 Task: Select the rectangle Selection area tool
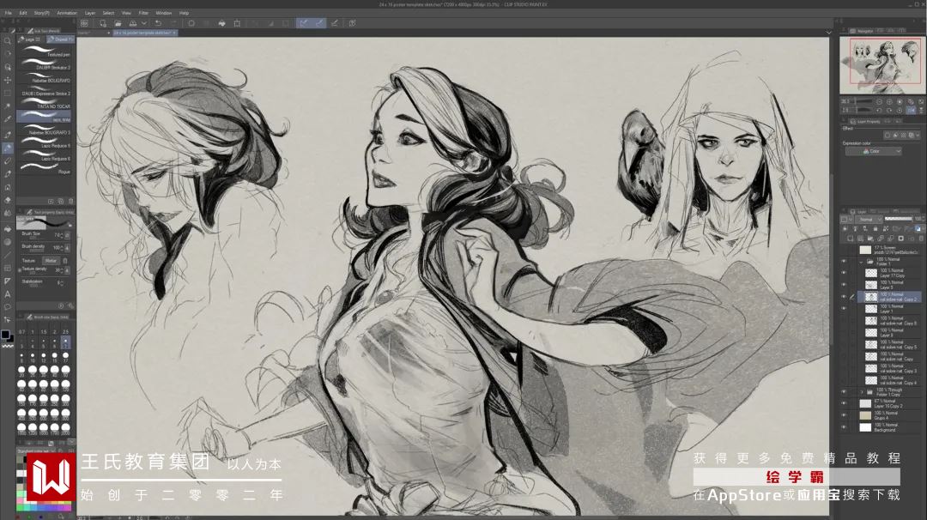[x=8, y=93]
